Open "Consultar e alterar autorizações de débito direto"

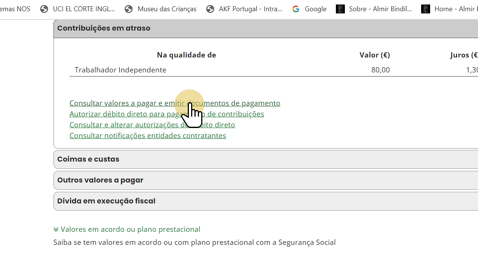(152, 124)
